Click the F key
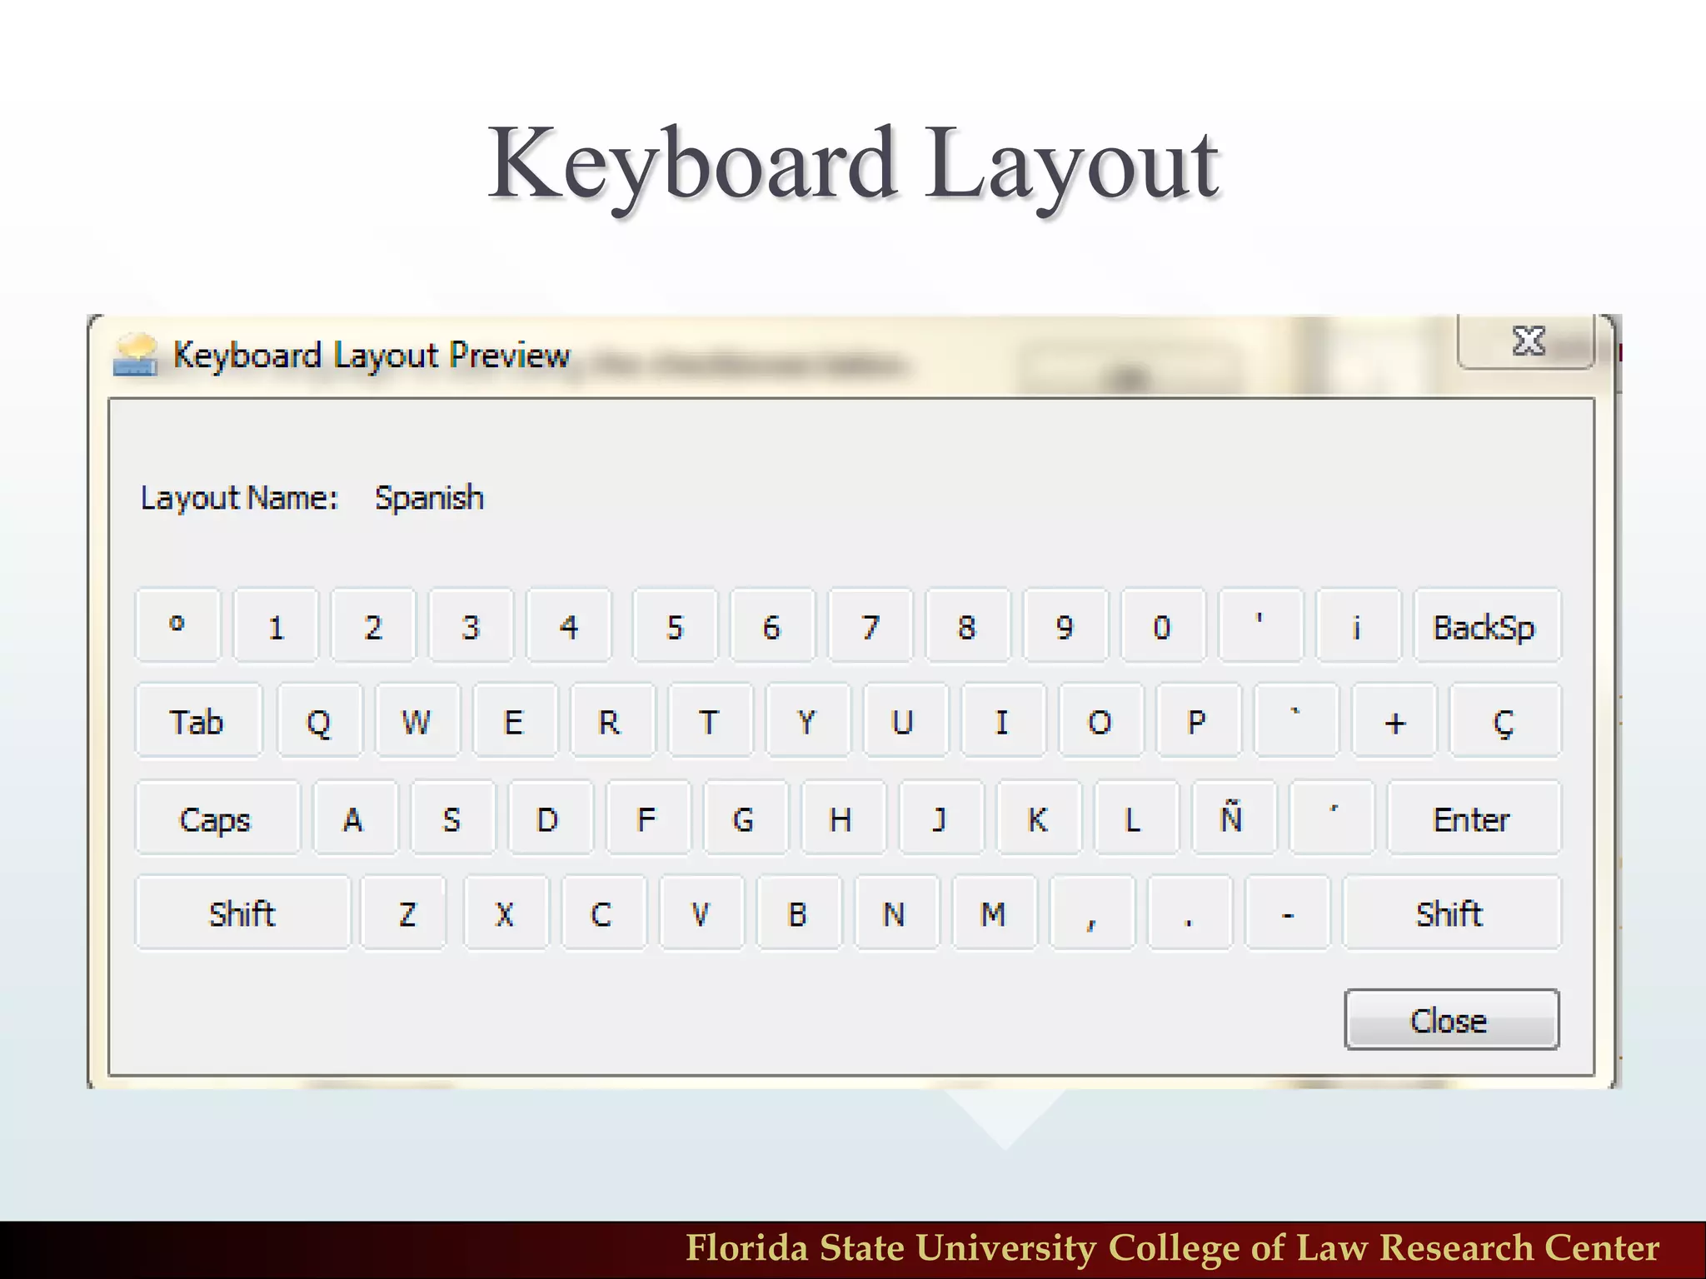1706x1279 pixels. pyautogui.click(x=647, y=818)
